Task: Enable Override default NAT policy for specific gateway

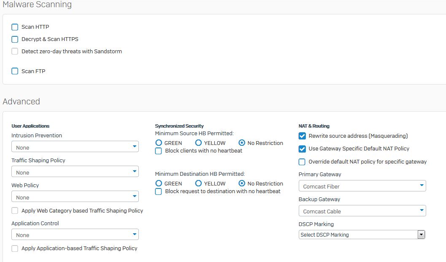Action: [x=302, y=162]
